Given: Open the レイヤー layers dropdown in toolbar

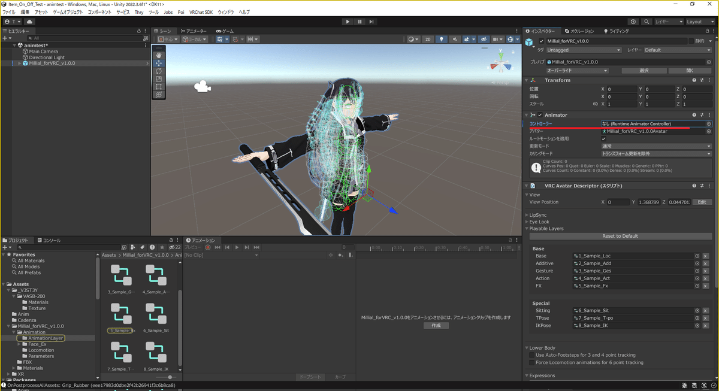Looking at the screenshot, I should point(669,22).
